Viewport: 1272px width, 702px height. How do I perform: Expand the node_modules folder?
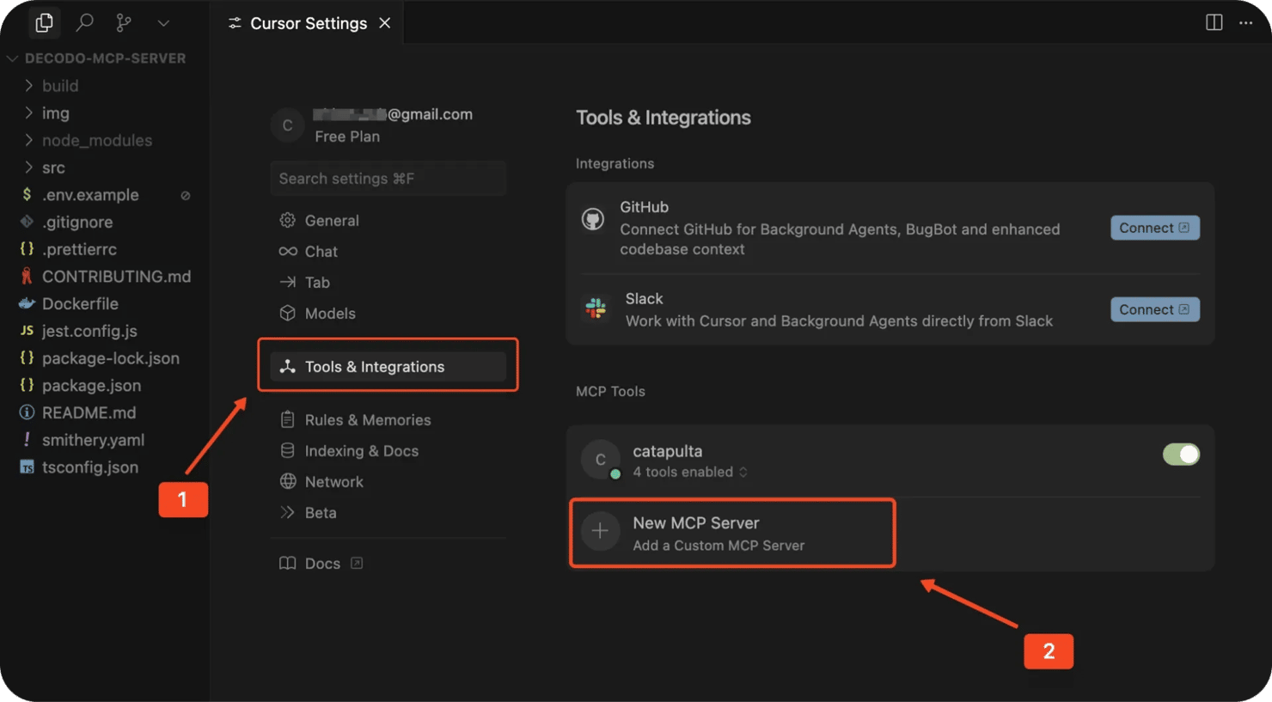click(97, 140)
